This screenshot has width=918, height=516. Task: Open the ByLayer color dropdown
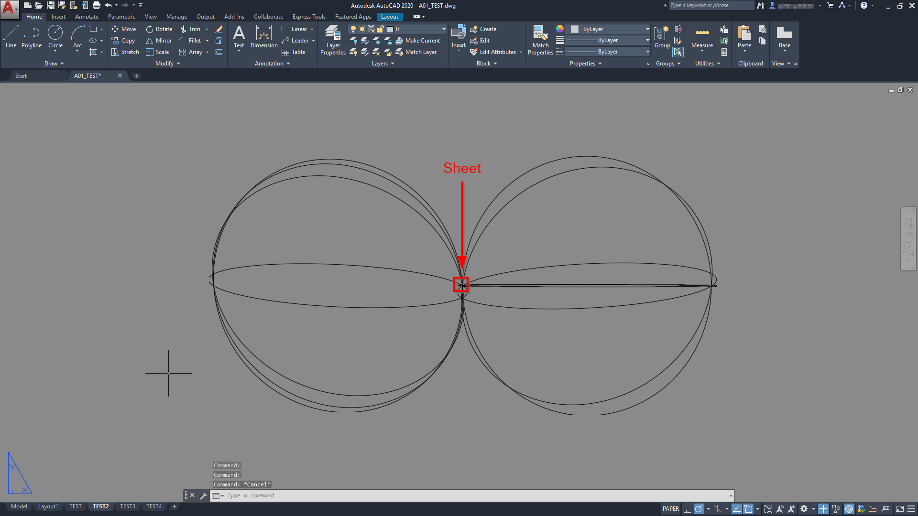pos(647,29)
